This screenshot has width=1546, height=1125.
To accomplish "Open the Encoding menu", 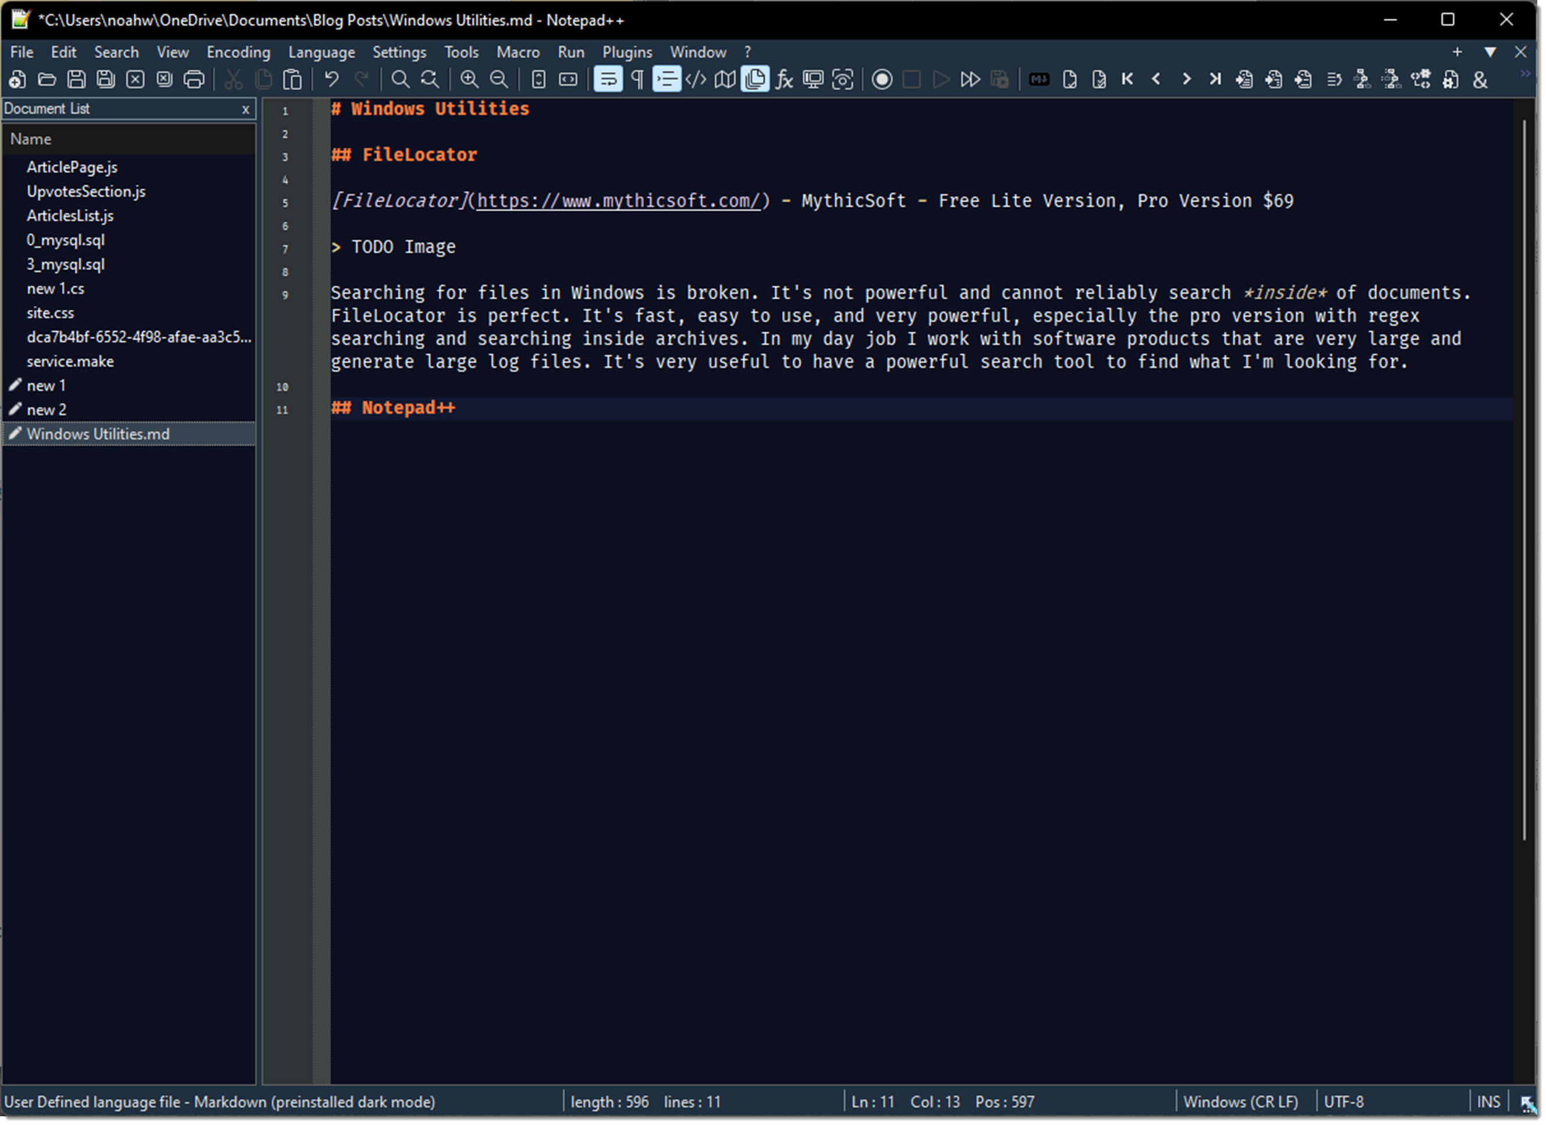I will 238,52.
